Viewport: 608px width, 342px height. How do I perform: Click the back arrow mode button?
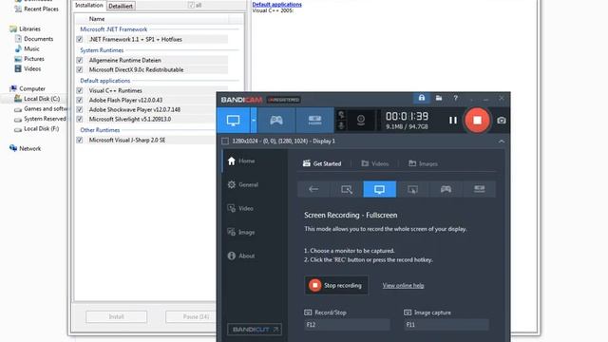[x=313, y=189]
